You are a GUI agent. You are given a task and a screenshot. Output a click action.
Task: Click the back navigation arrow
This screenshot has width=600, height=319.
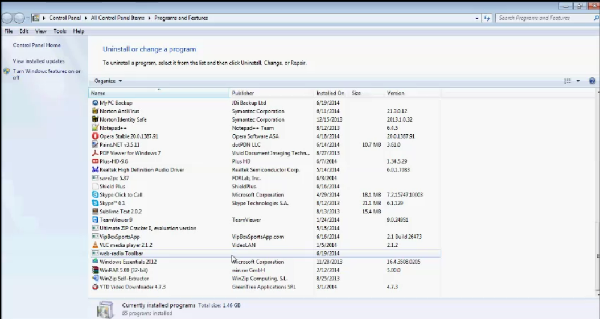7,18
